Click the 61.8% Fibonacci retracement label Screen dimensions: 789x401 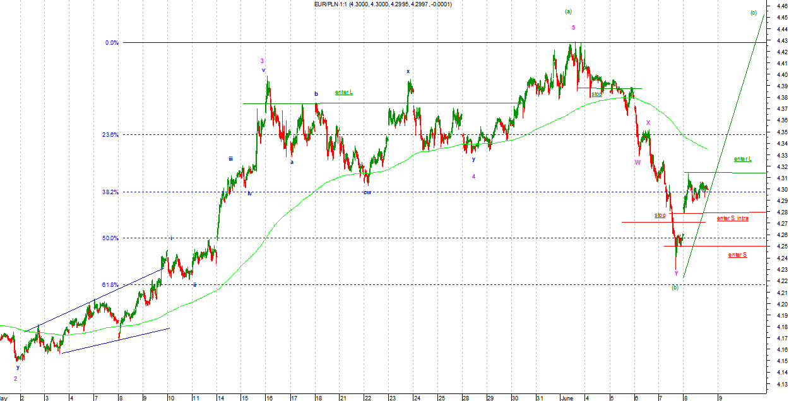click(x=111, y=285)
